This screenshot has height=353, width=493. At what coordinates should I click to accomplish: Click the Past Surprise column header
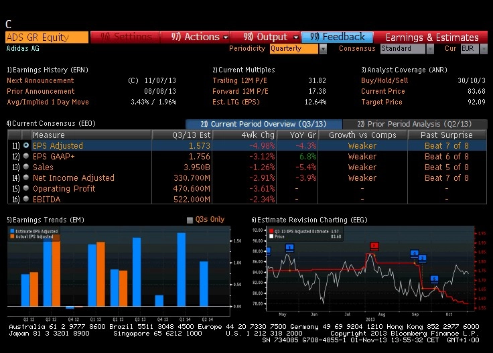pyautogui.click(x=447, y=135)
